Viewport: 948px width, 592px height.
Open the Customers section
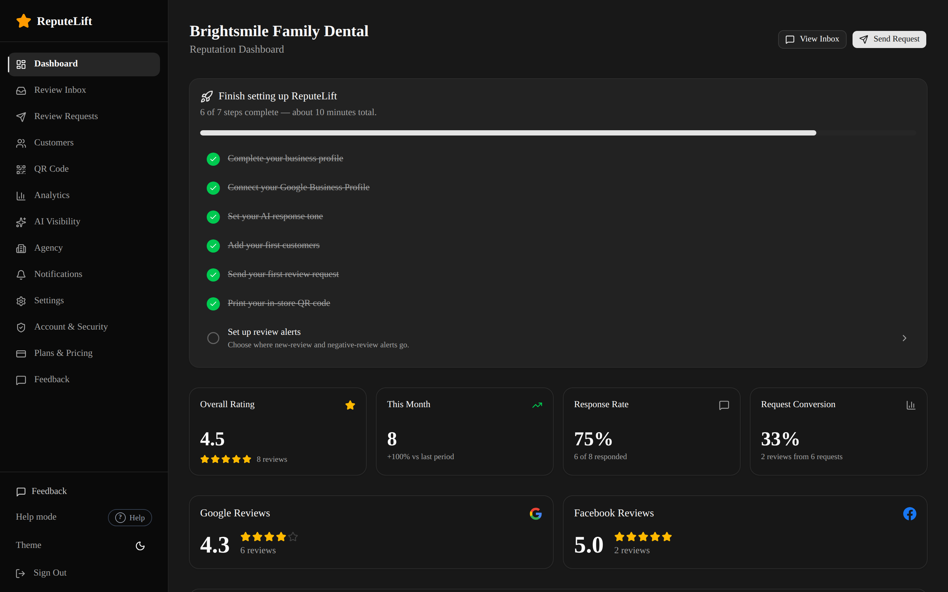click(x=84, y=143)
